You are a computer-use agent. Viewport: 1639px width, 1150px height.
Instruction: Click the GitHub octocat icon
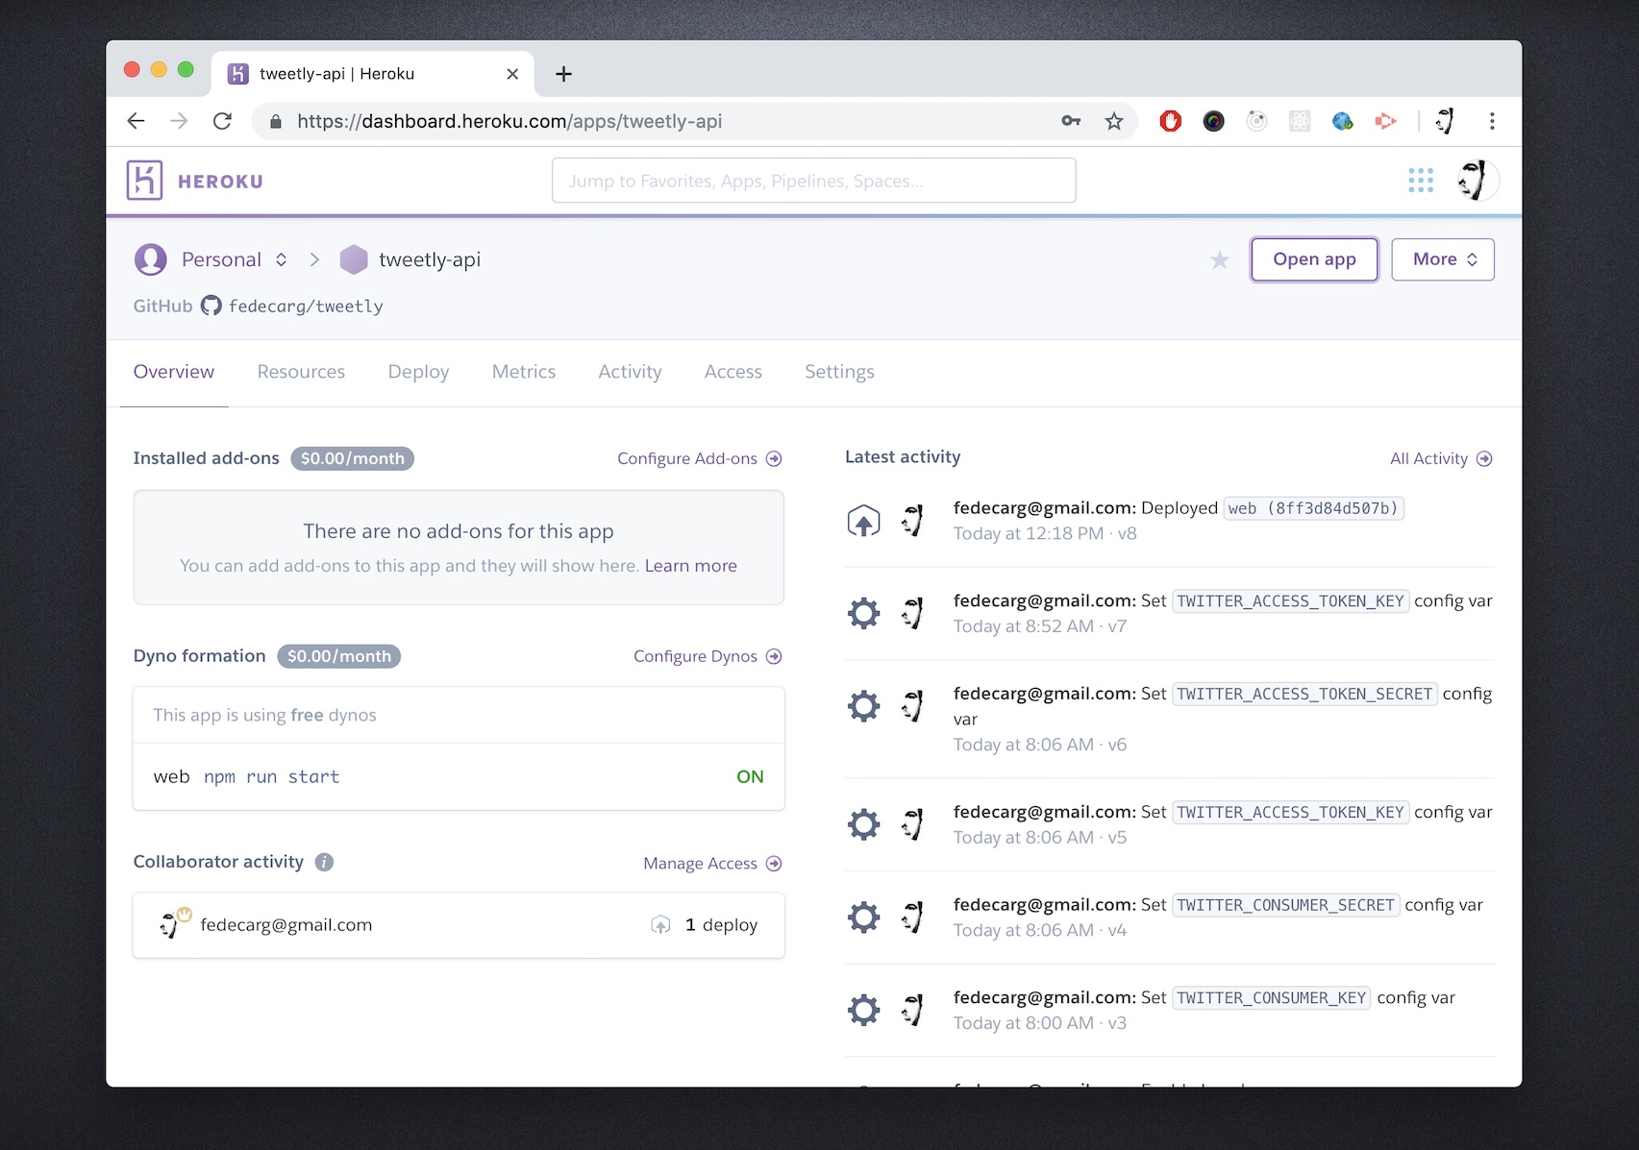click(x=211, y=306)
